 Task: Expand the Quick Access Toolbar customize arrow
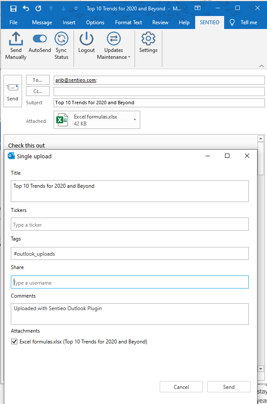pos(76,9)
